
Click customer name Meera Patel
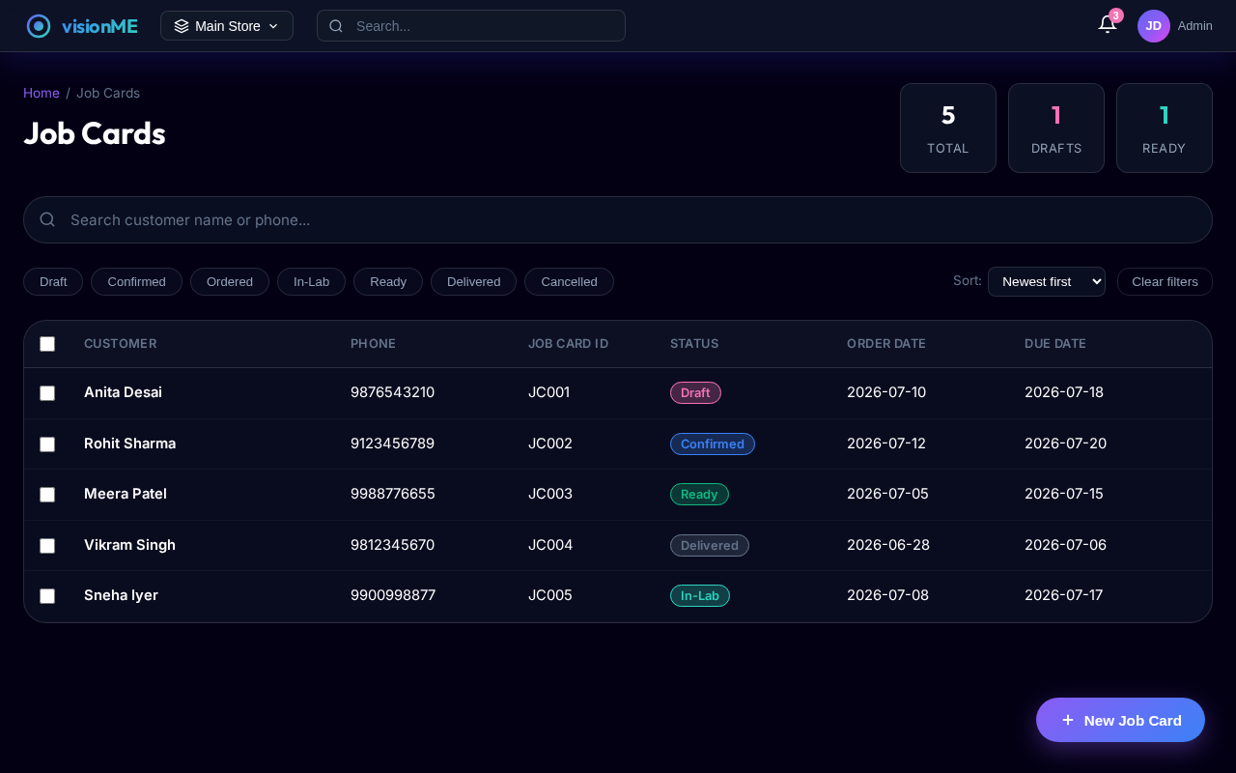126,494
